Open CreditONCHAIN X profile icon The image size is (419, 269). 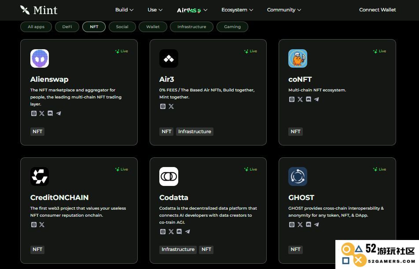pos(42,225)
